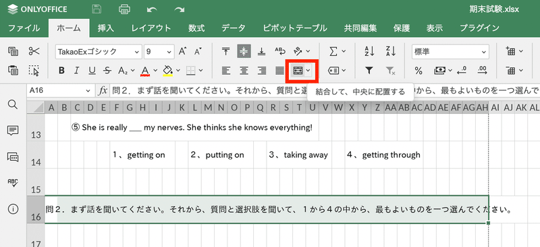Align cell text to bottom
Screen dimensions: 540x247
262,52
